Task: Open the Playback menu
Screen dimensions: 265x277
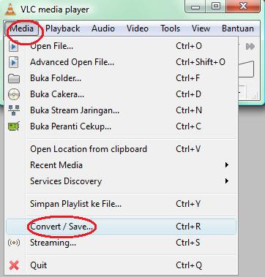Action: pos(63,29)
